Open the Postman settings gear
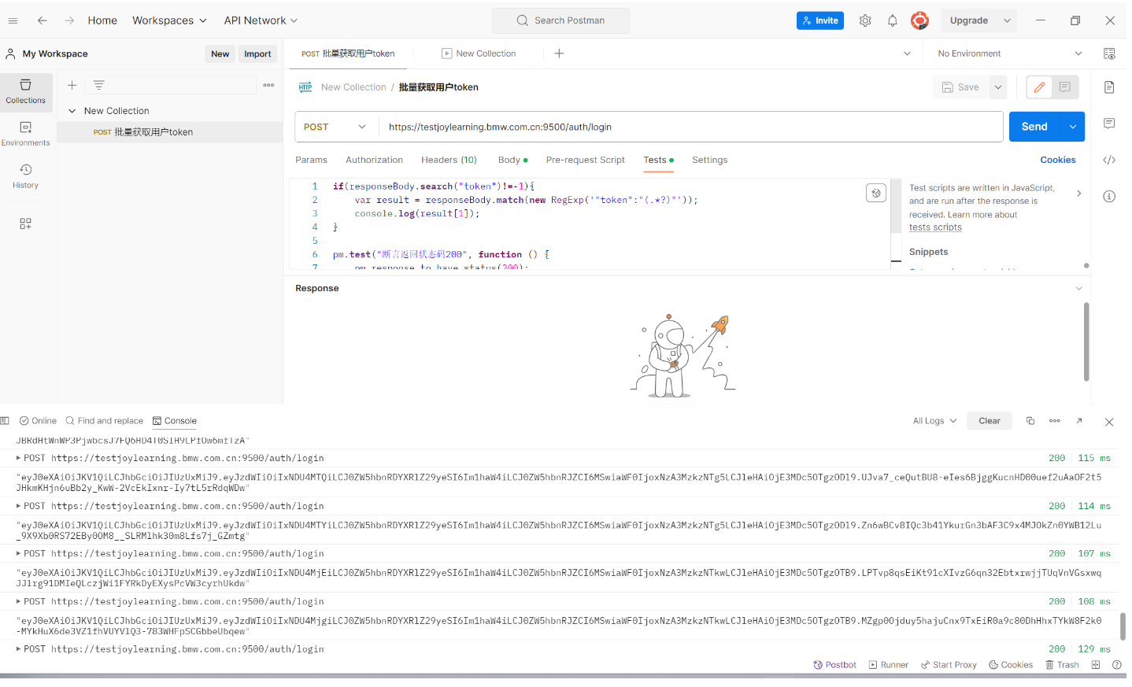 [865, 21]
